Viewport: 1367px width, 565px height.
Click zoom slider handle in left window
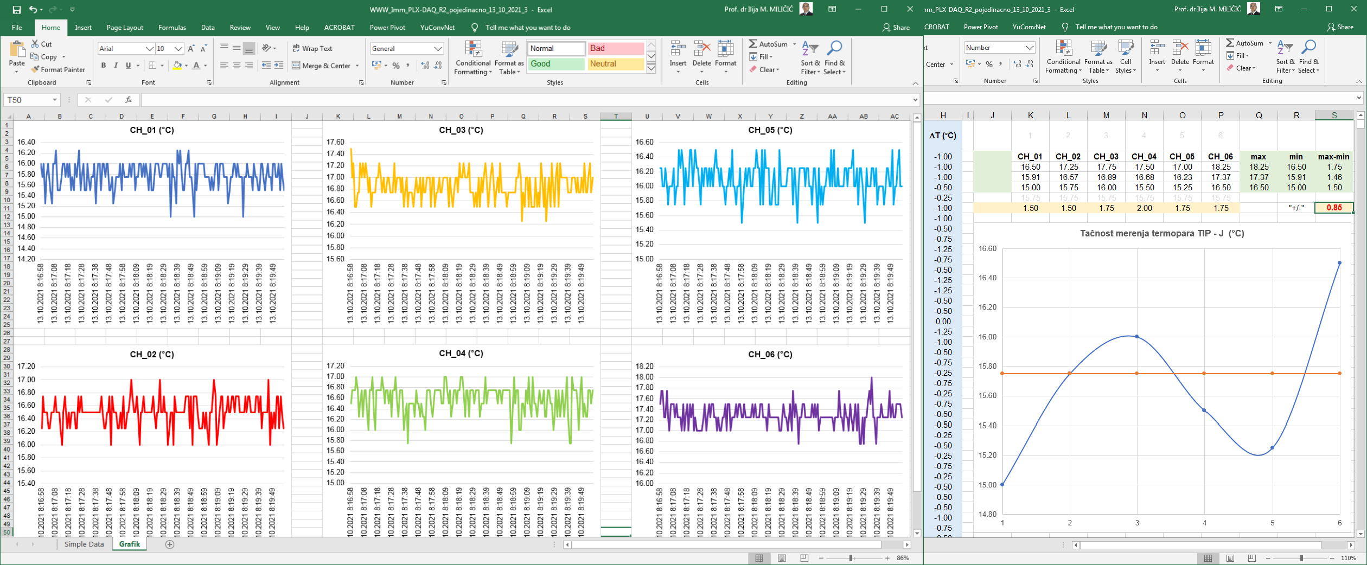pyautogui.click(x=851, y=558)
